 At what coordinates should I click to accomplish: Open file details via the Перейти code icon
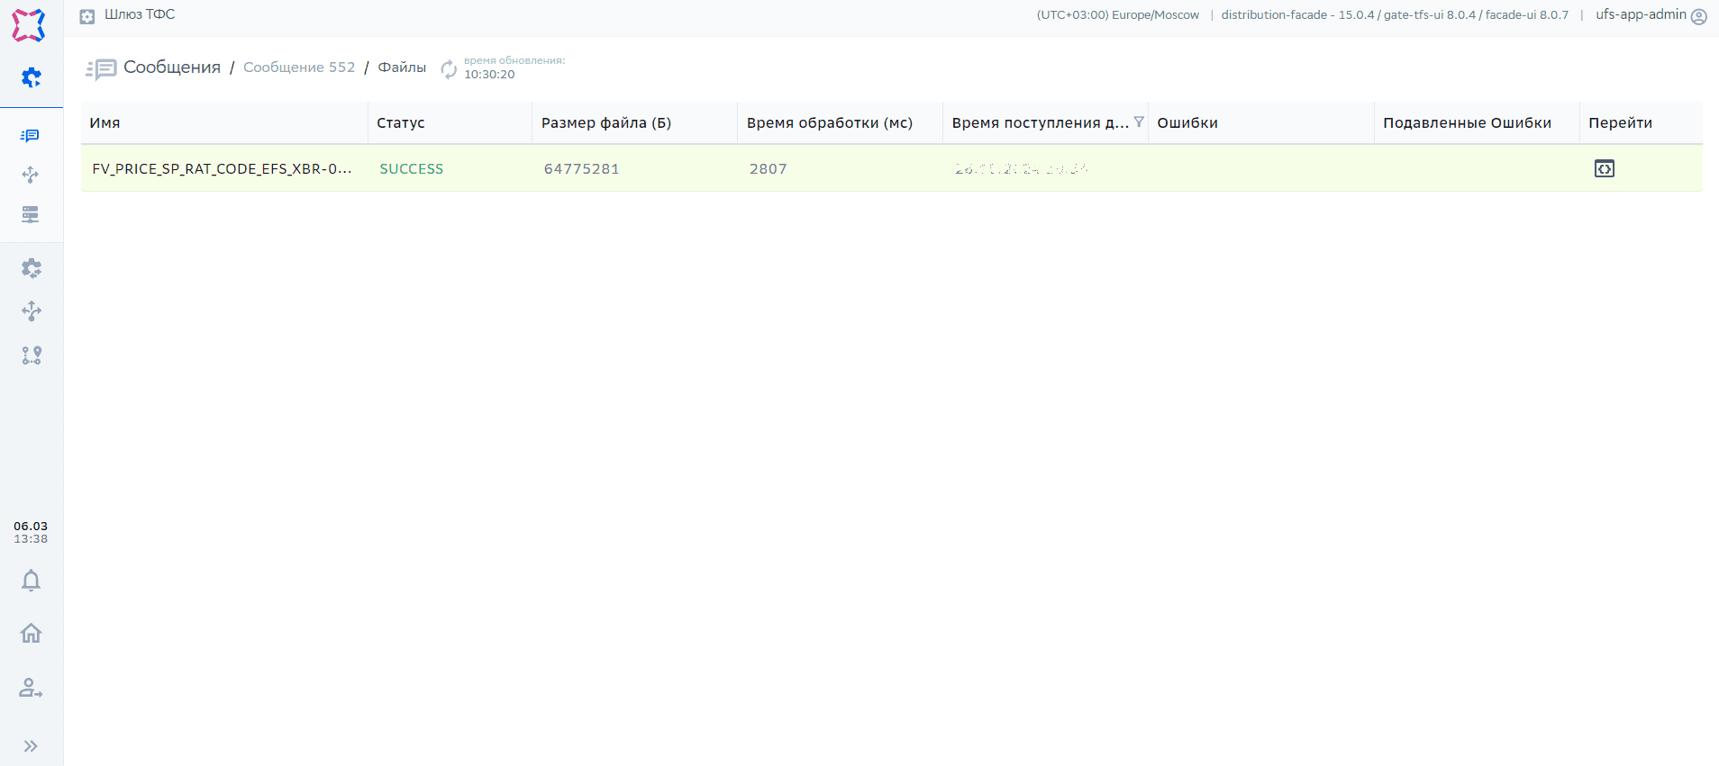click(1604, 168)
